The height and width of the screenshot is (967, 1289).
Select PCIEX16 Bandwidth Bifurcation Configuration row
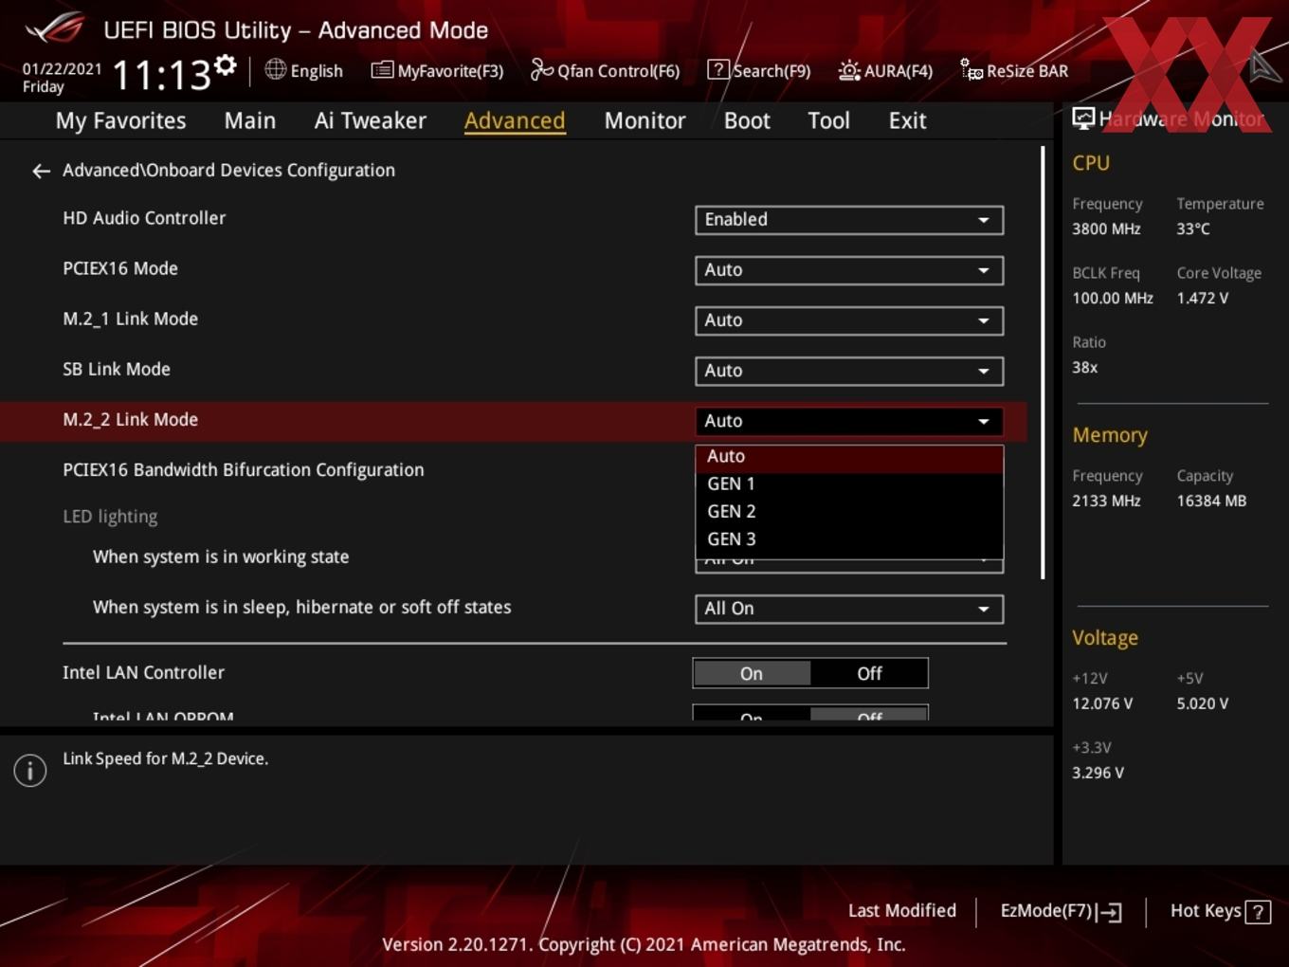[244, 470]
